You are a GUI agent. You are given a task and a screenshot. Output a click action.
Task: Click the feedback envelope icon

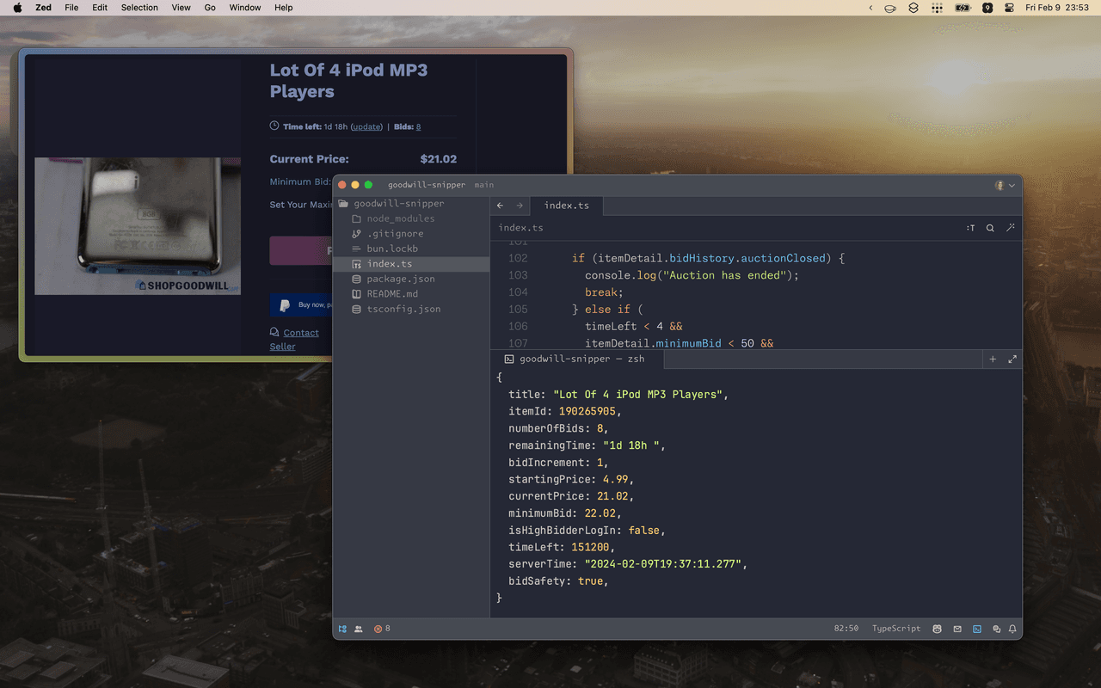pos(957,629)
